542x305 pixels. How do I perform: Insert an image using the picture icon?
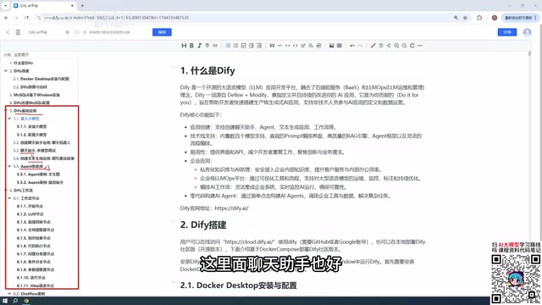(331, 46)
